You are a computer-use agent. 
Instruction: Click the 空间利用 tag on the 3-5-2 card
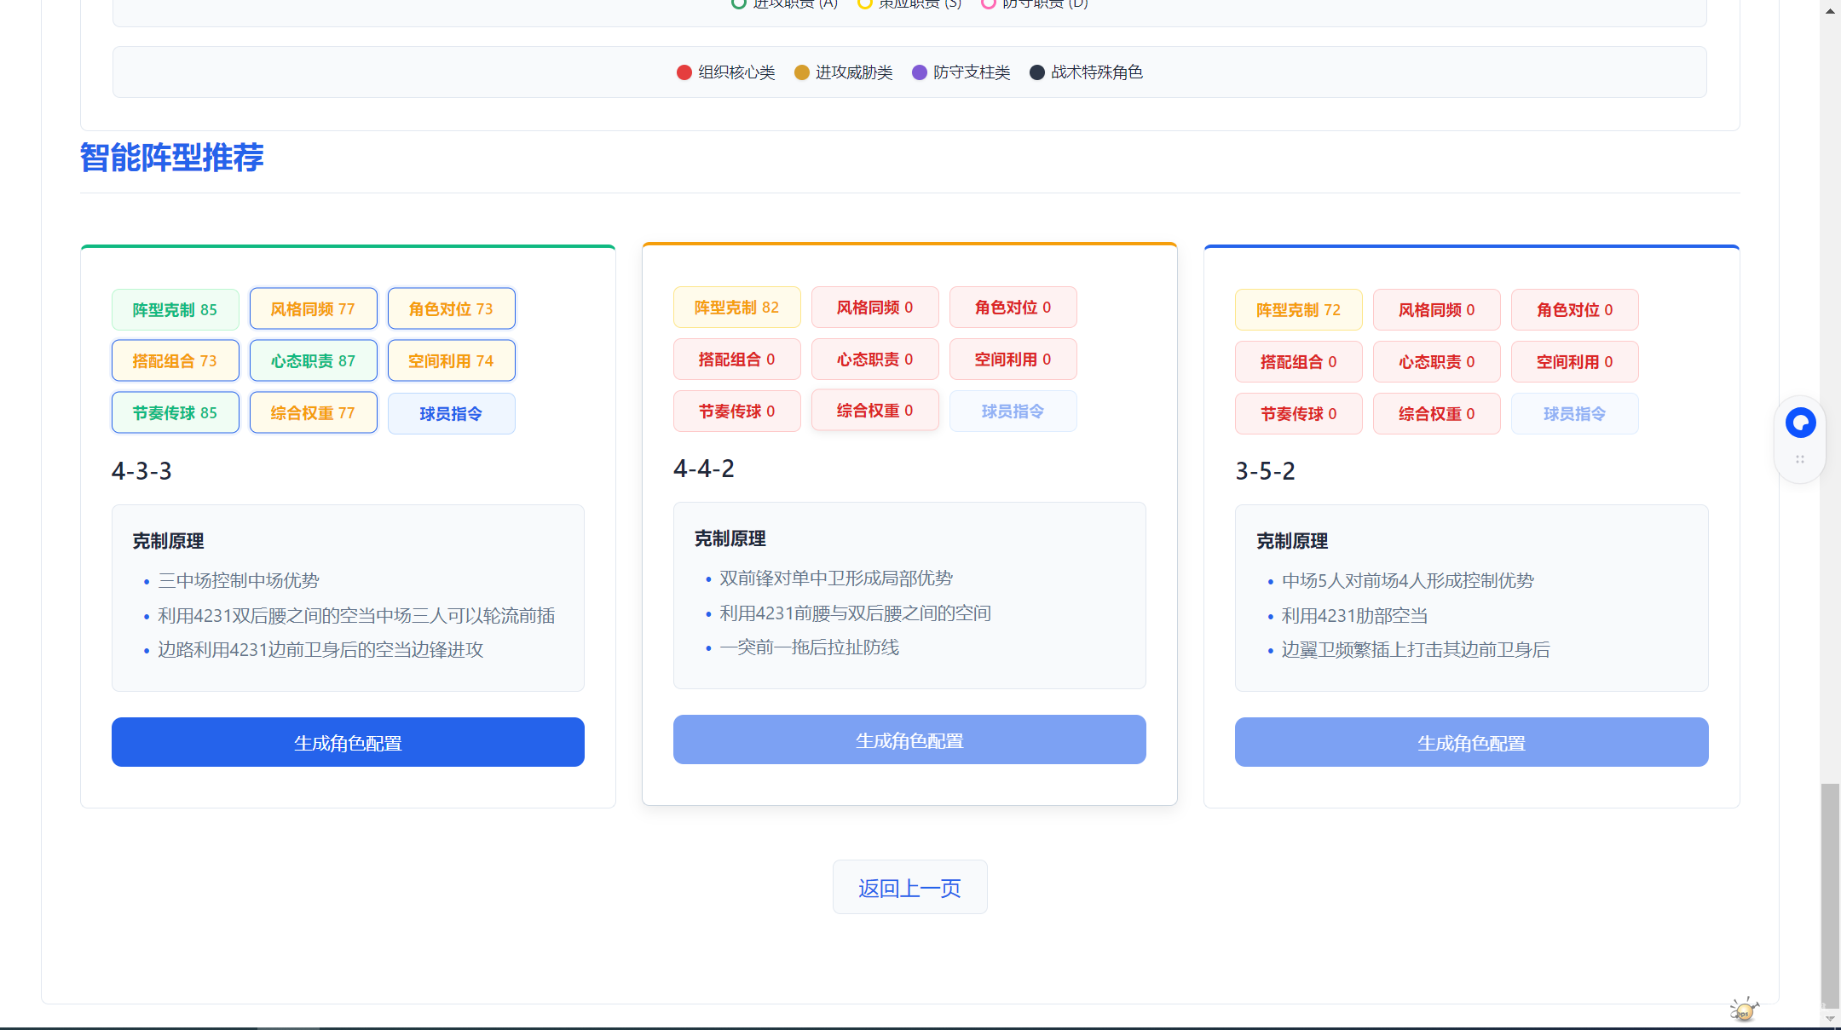[x=1573, y=361]
